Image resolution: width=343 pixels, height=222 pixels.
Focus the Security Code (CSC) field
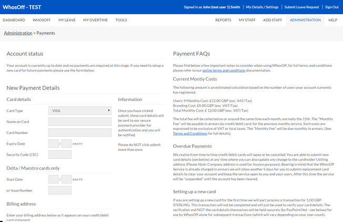(x=60, y=155)
